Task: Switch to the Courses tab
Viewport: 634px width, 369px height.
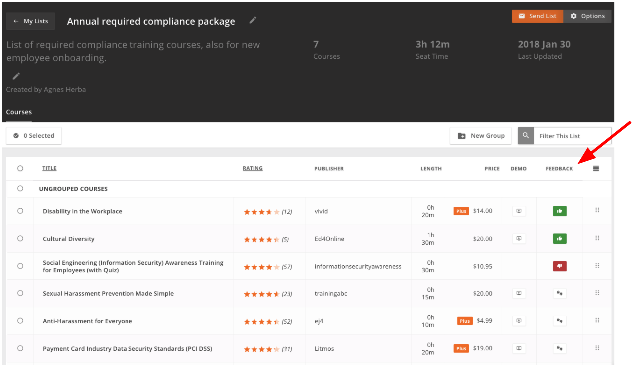Action: point(19,112)
